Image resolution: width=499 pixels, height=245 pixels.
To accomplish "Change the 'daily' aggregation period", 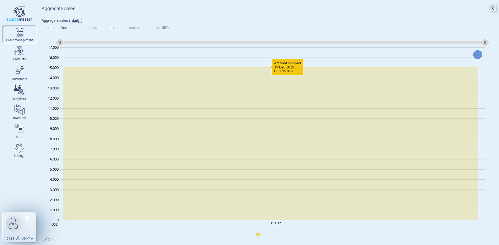I will [76, 20].
